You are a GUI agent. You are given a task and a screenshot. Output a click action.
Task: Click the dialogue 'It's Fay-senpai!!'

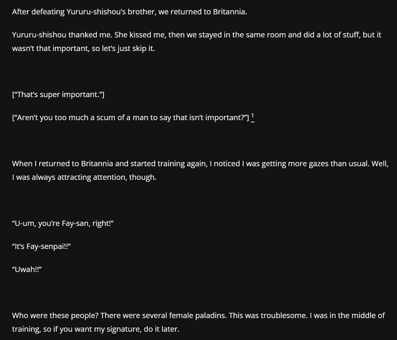click(x=41, y=246)
